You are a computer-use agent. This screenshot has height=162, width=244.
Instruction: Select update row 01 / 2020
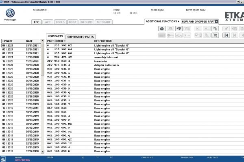[21, 104]
